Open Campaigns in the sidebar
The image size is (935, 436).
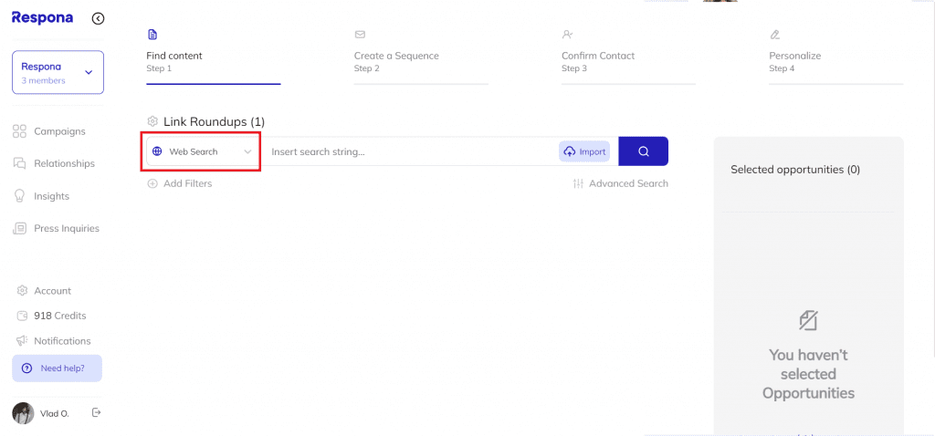pos(49,131)
